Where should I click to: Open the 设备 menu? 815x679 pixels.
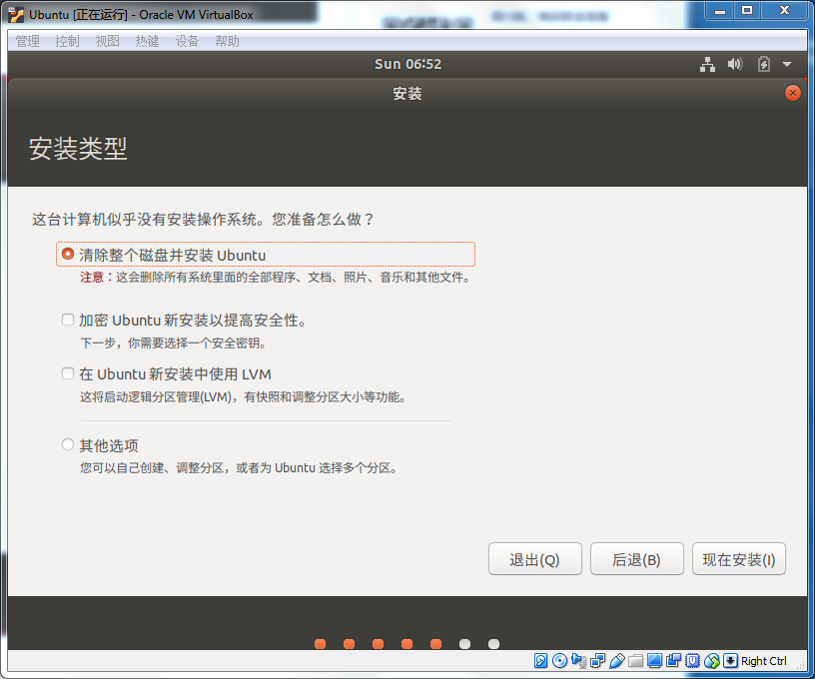(x=187, y=41)
